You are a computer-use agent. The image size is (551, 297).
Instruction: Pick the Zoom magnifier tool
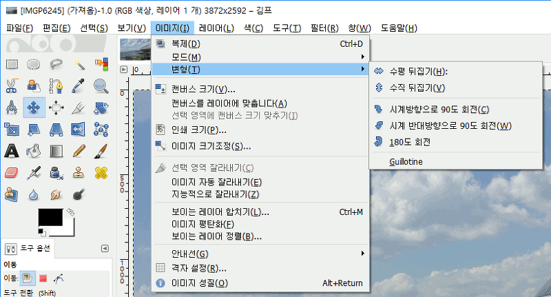(101, 86)
